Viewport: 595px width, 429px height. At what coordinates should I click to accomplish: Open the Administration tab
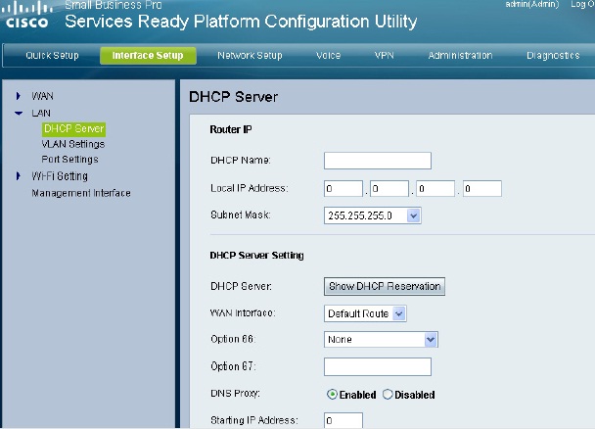point(460,56)
